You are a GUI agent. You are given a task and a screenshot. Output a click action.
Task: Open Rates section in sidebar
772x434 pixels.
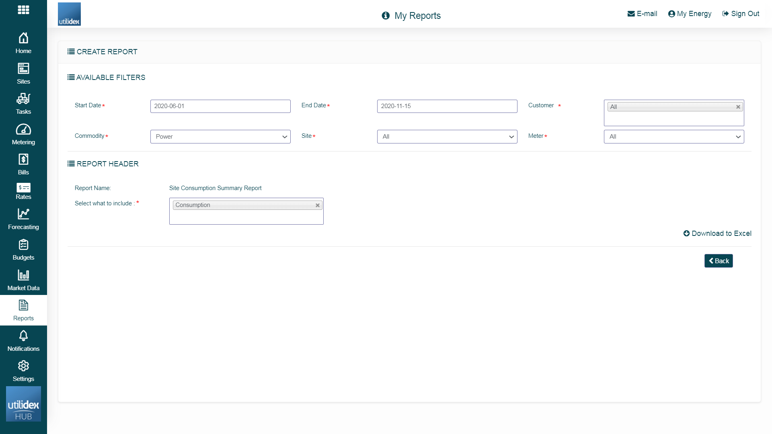(23, 191)
